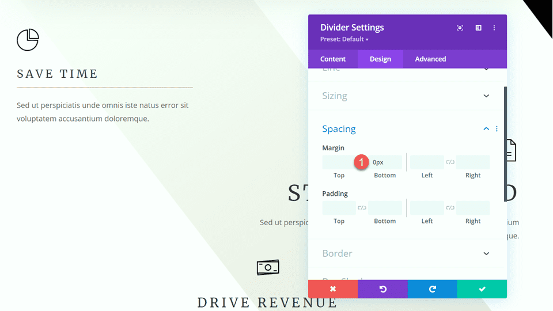Click the Margin Bottom input field
This screenshot has height=311, width=553.
click(385, 162)
